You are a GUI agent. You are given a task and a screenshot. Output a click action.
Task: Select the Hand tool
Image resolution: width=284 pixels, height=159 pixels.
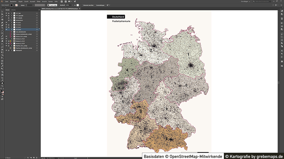[2, 83]
